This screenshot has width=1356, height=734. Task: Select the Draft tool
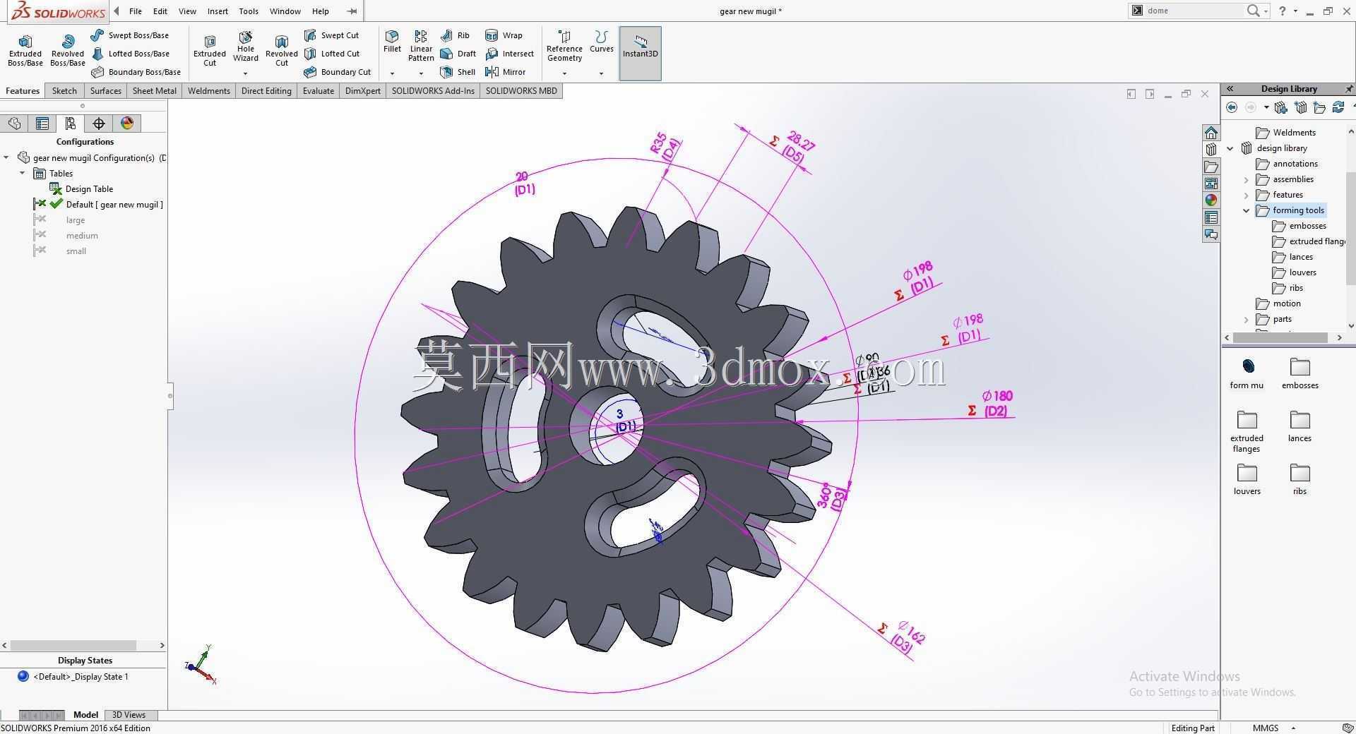pos(458,54)
